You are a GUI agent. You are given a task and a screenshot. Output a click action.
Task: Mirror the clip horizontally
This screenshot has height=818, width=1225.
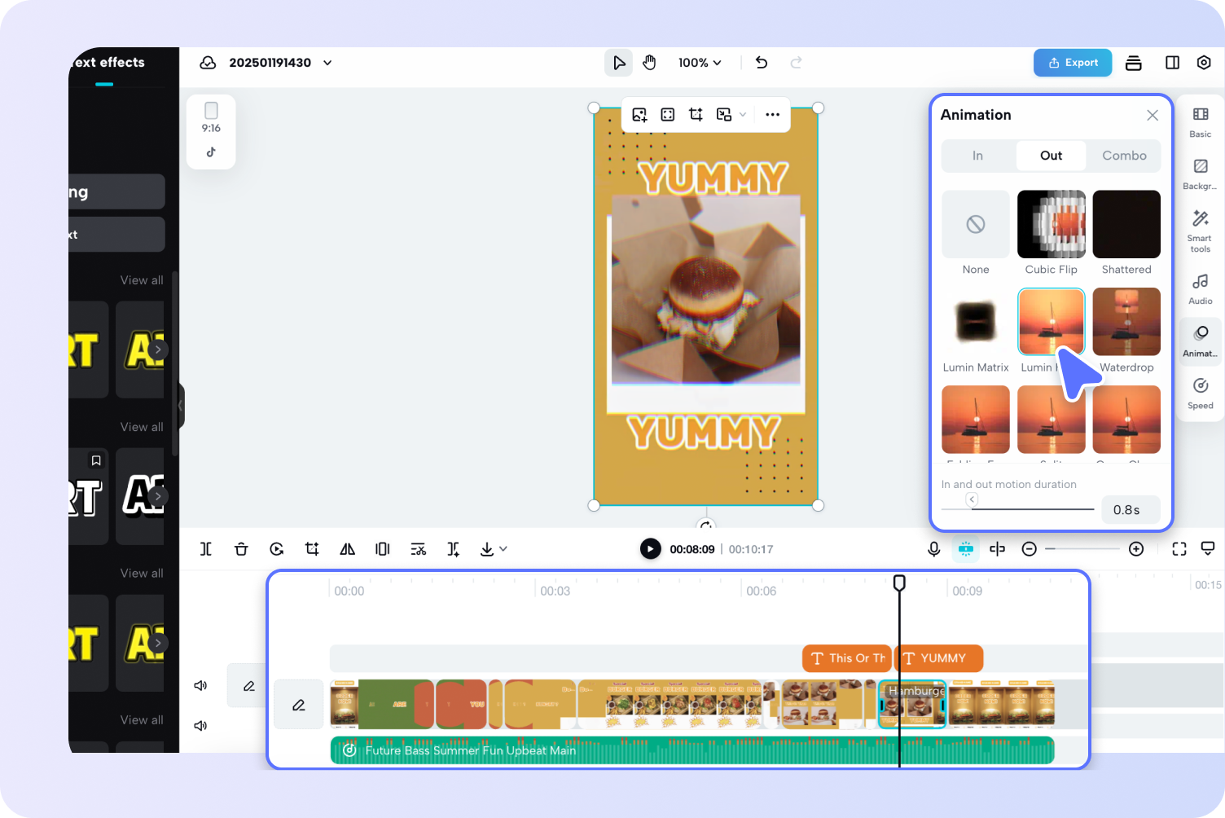pos(347,548)
